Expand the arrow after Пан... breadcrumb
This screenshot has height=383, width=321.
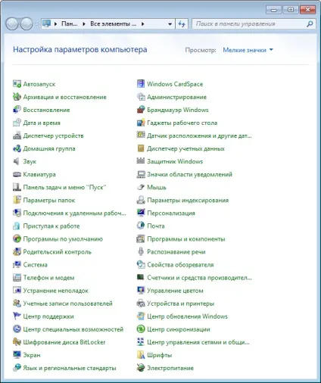point(84,24)
